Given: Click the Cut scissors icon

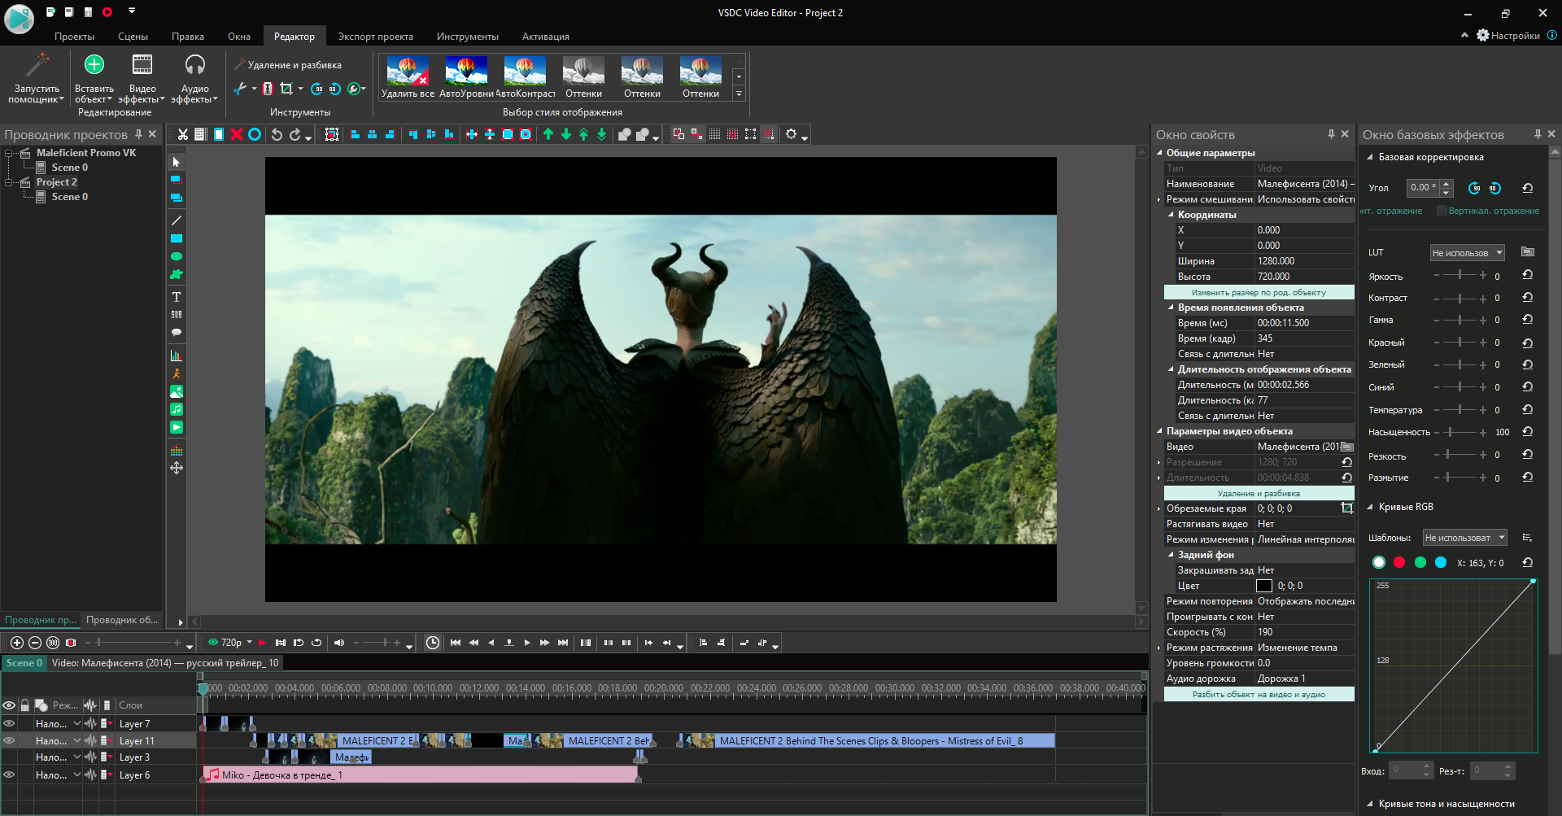Looking at the screenshot, I should coord(183,134).
